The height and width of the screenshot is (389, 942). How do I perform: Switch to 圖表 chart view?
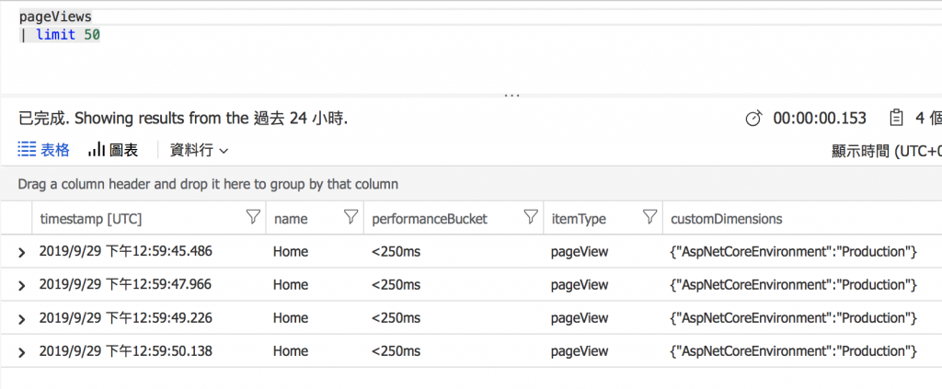coord(113,150)
